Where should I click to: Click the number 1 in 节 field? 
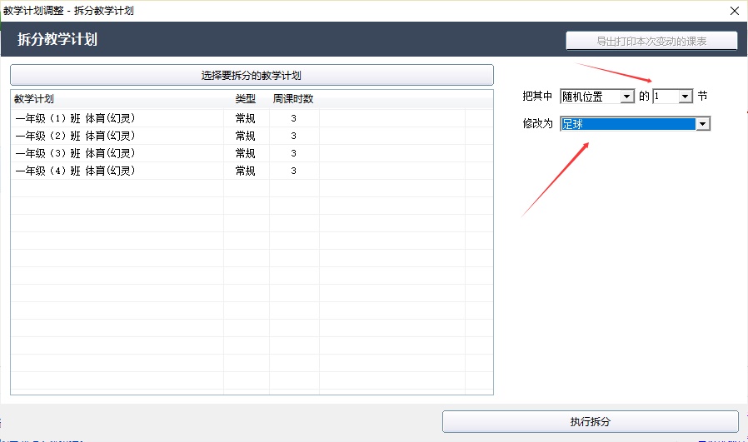tap(666, 97)
